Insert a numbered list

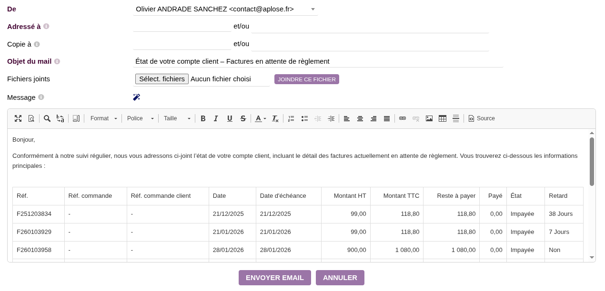(x=291, y=118)
